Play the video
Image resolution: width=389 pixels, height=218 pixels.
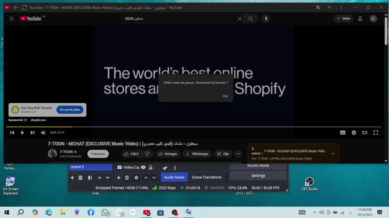pos(22,133)
